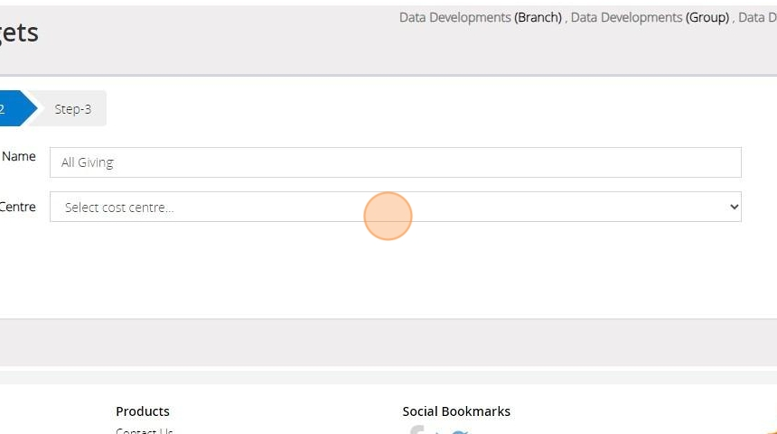Viewport: 777px width, 434px height.
Task: Select the active blue Step-2 tab
Action: [7, 109]
